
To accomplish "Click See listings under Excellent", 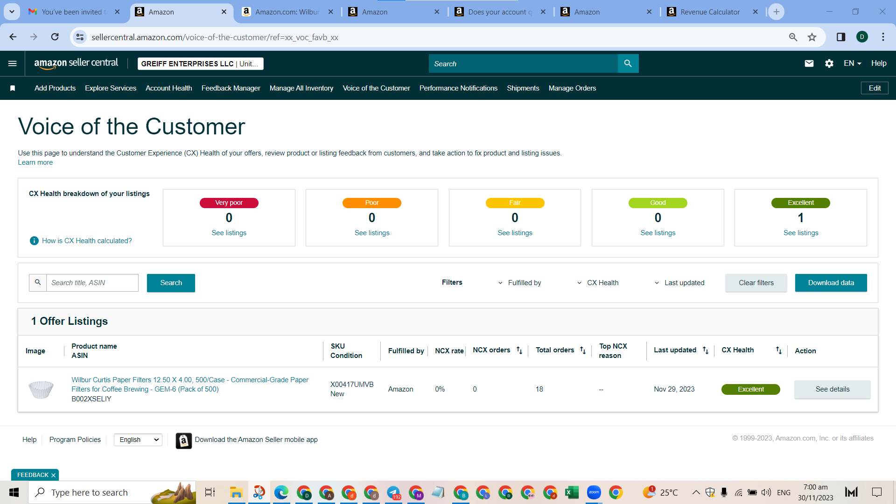I will (801, 233).
